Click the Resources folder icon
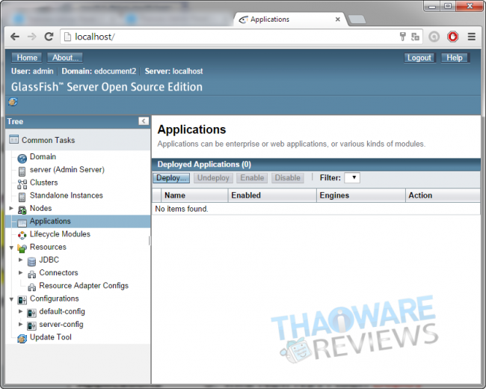The image size is (486, 389). [22, 248]
